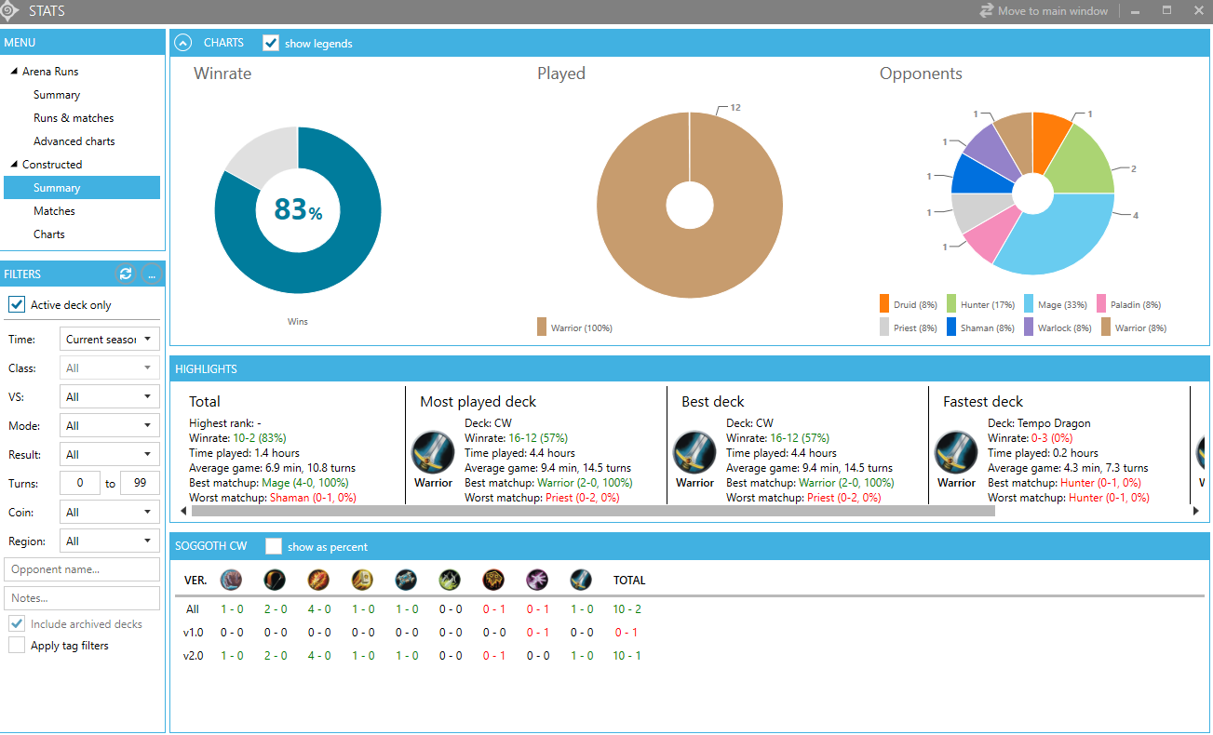Click the Opponent name search field
Image resolution: width=1213 pixels, height=735 pixels.
pyautogui.click(x=82, y=568)
